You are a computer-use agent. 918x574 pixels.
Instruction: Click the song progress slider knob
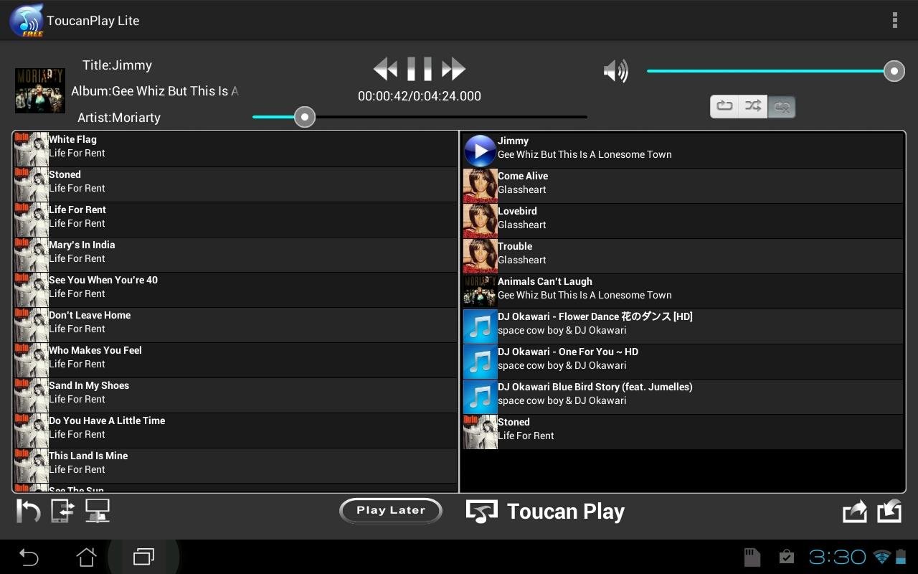pyautogui.click(x=305, y=117)
